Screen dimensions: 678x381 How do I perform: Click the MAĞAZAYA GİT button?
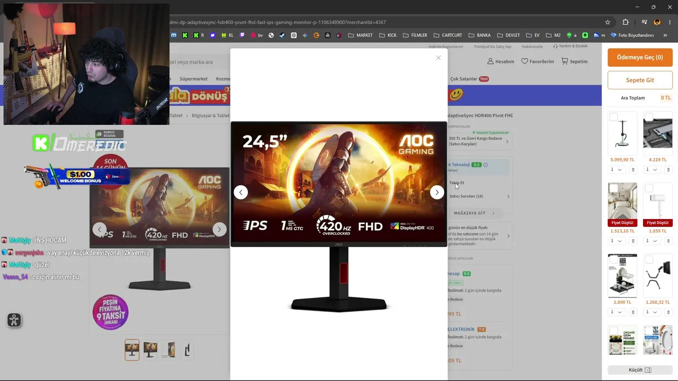pyautogui.click(x=474, y=213)
